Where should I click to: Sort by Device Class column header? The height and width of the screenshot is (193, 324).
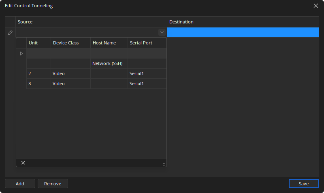66,43
